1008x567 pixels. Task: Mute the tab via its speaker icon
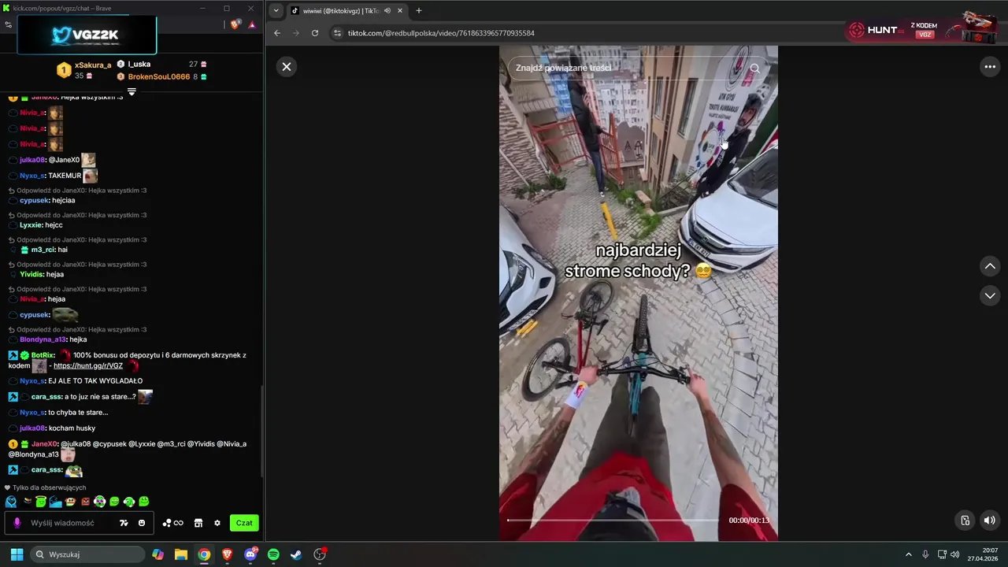[387, 10]
